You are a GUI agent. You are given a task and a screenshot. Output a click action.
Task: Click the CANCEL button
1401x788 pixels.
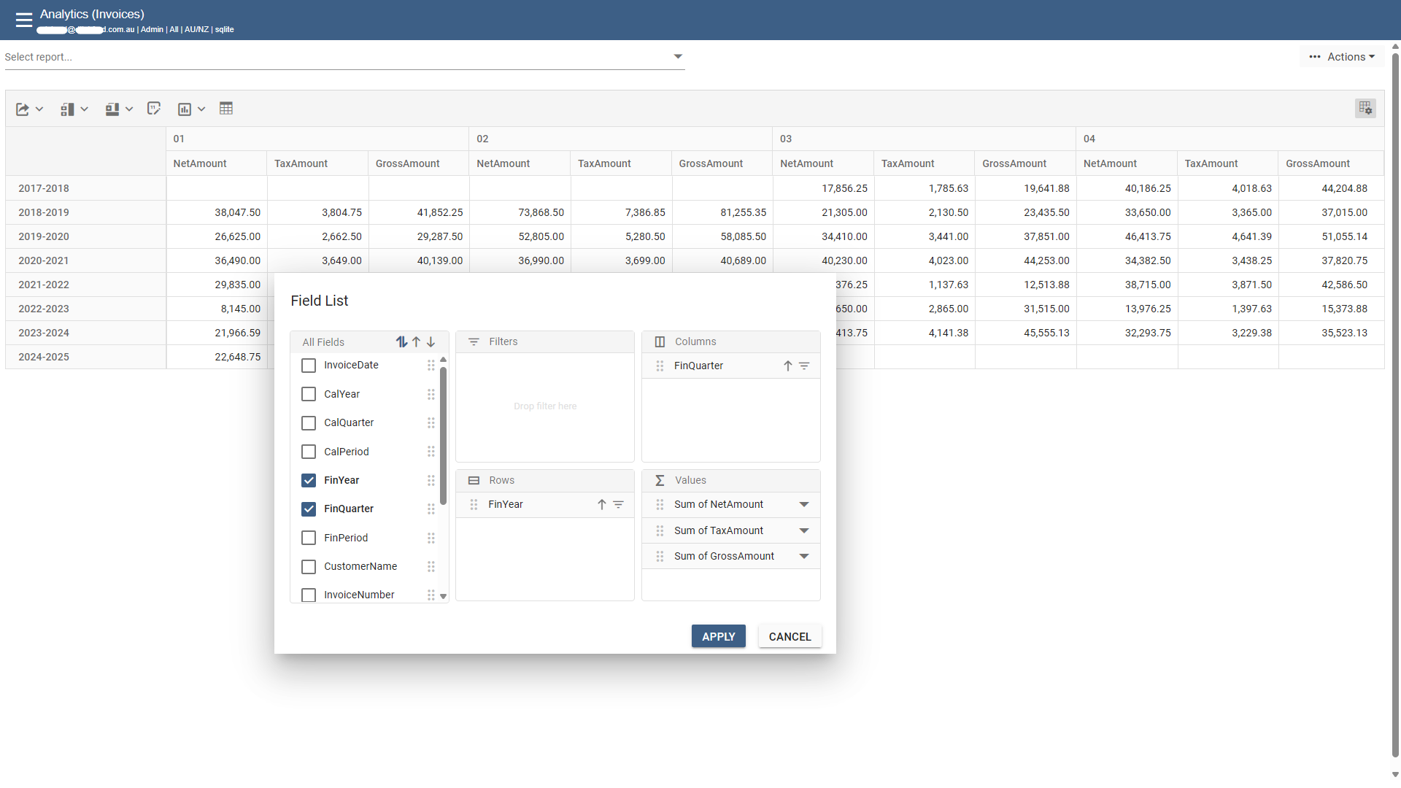[x=790, y=636]
